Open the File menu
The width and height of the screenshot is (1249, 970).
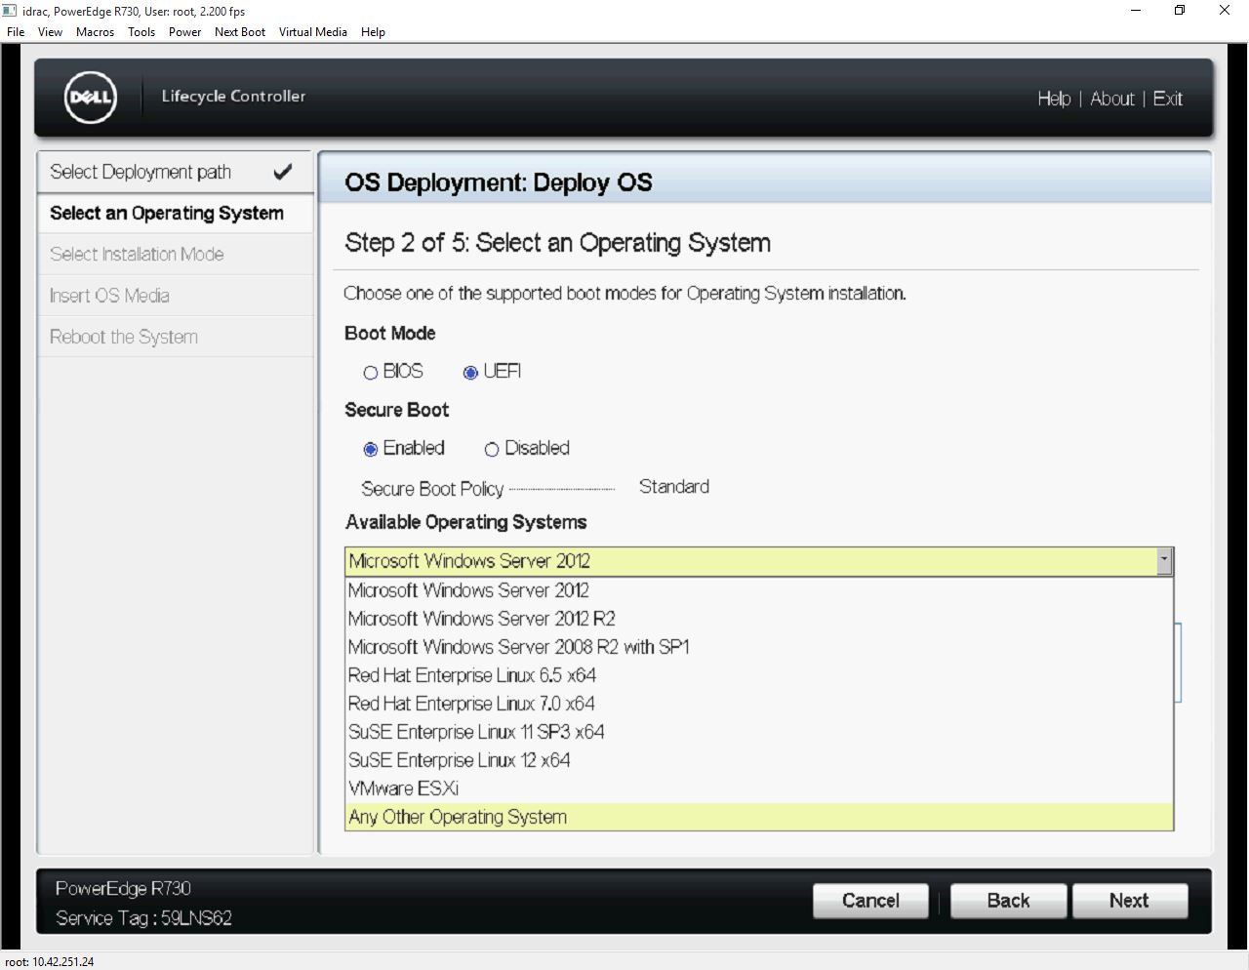(16, 31)
